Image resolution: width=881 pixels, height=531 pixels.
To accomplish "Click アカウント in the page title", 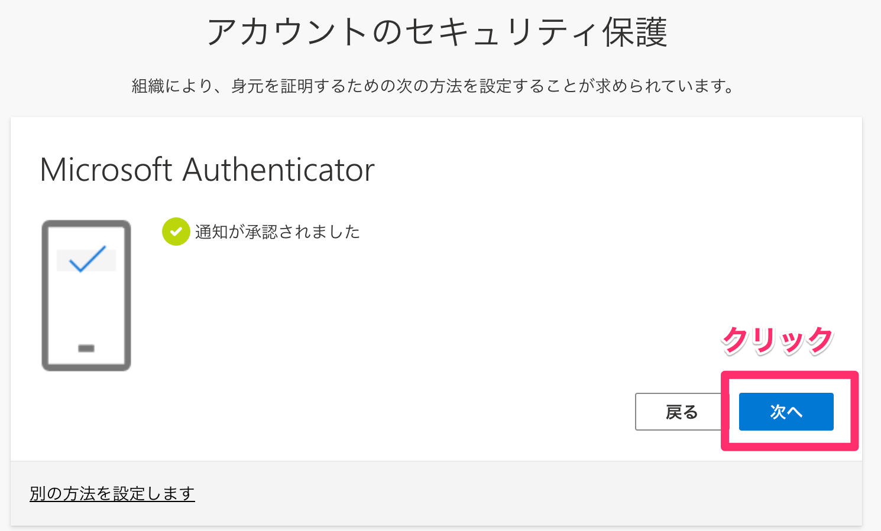I will point(287,32).
